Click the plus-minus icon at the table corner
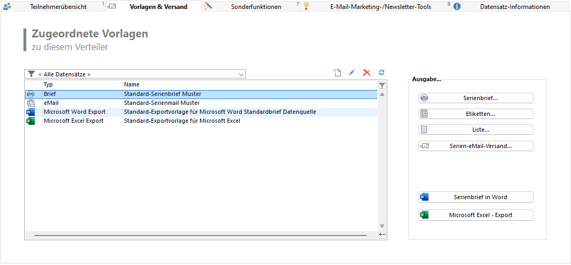This screenshot has width=571, height=265. pyautogui.click(x=382, y=234)
